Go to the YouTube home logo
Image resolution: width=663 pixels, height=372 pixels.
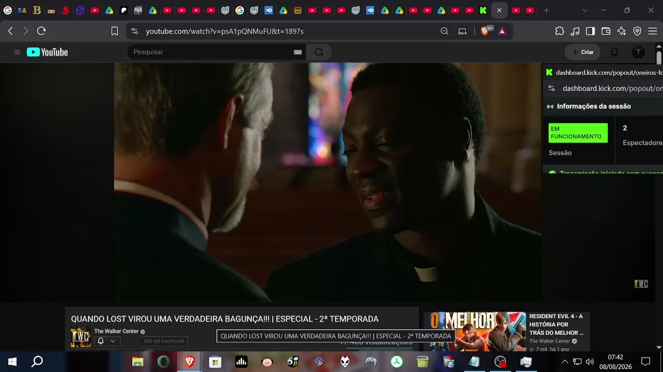pos(48,52)
